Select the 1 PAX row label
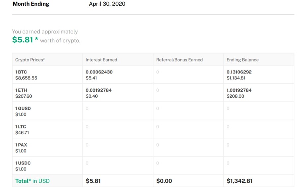297x188 pixels. pyautogui.click(x=21, y=145)
